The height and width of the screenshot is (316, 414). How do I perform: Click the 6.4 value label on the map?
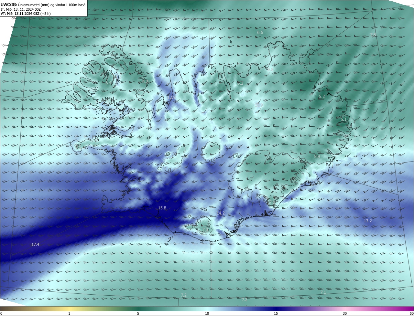[108, 83]
